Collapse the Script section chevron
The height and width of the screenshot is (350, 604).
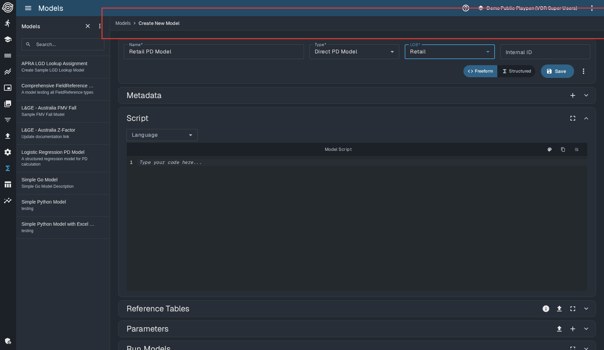586,118
